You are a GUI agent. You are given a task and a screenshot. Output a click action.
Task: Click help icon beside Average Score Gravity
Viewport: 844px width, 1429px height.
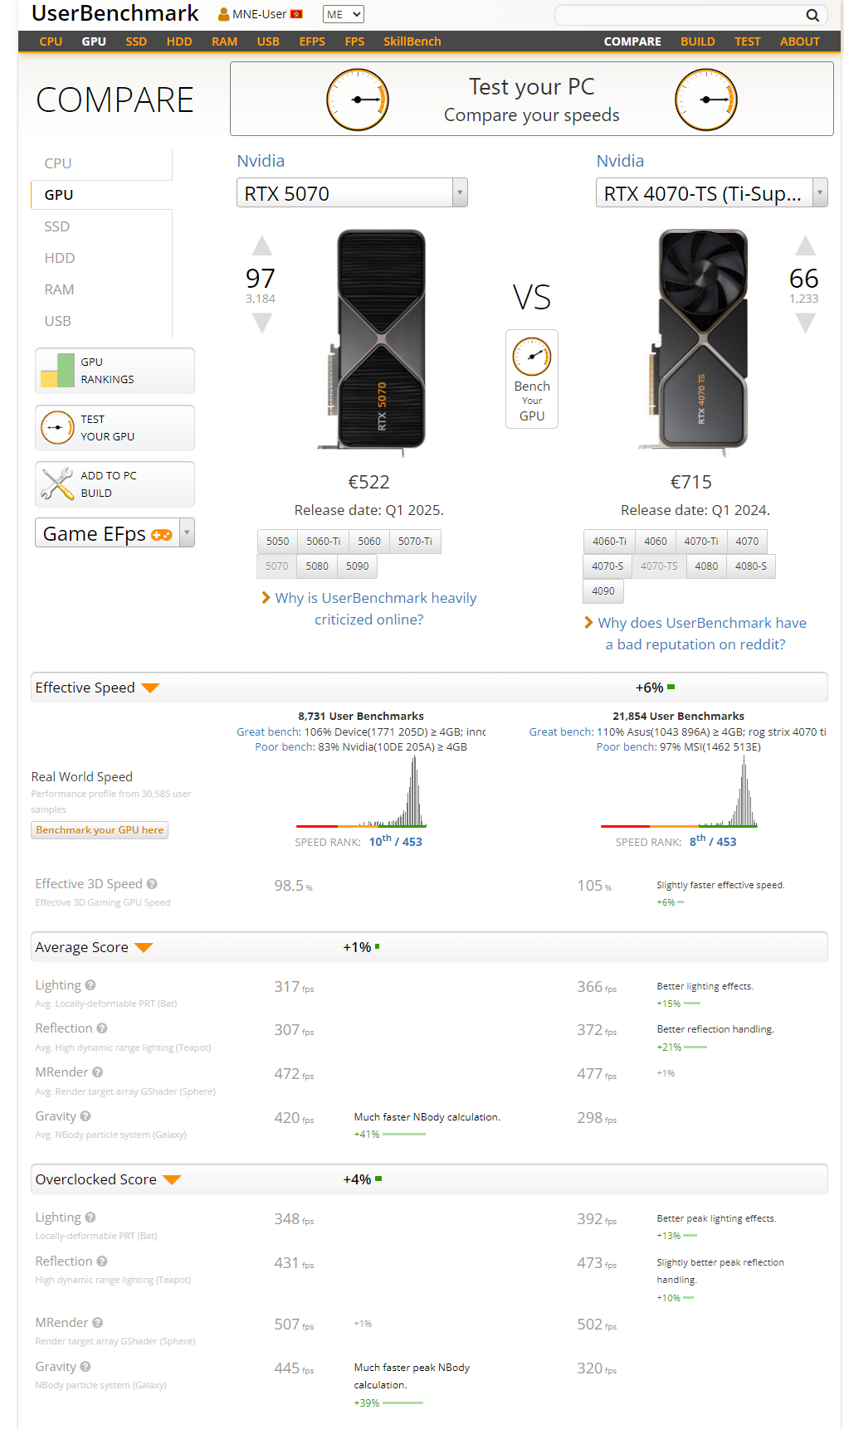85,1116
